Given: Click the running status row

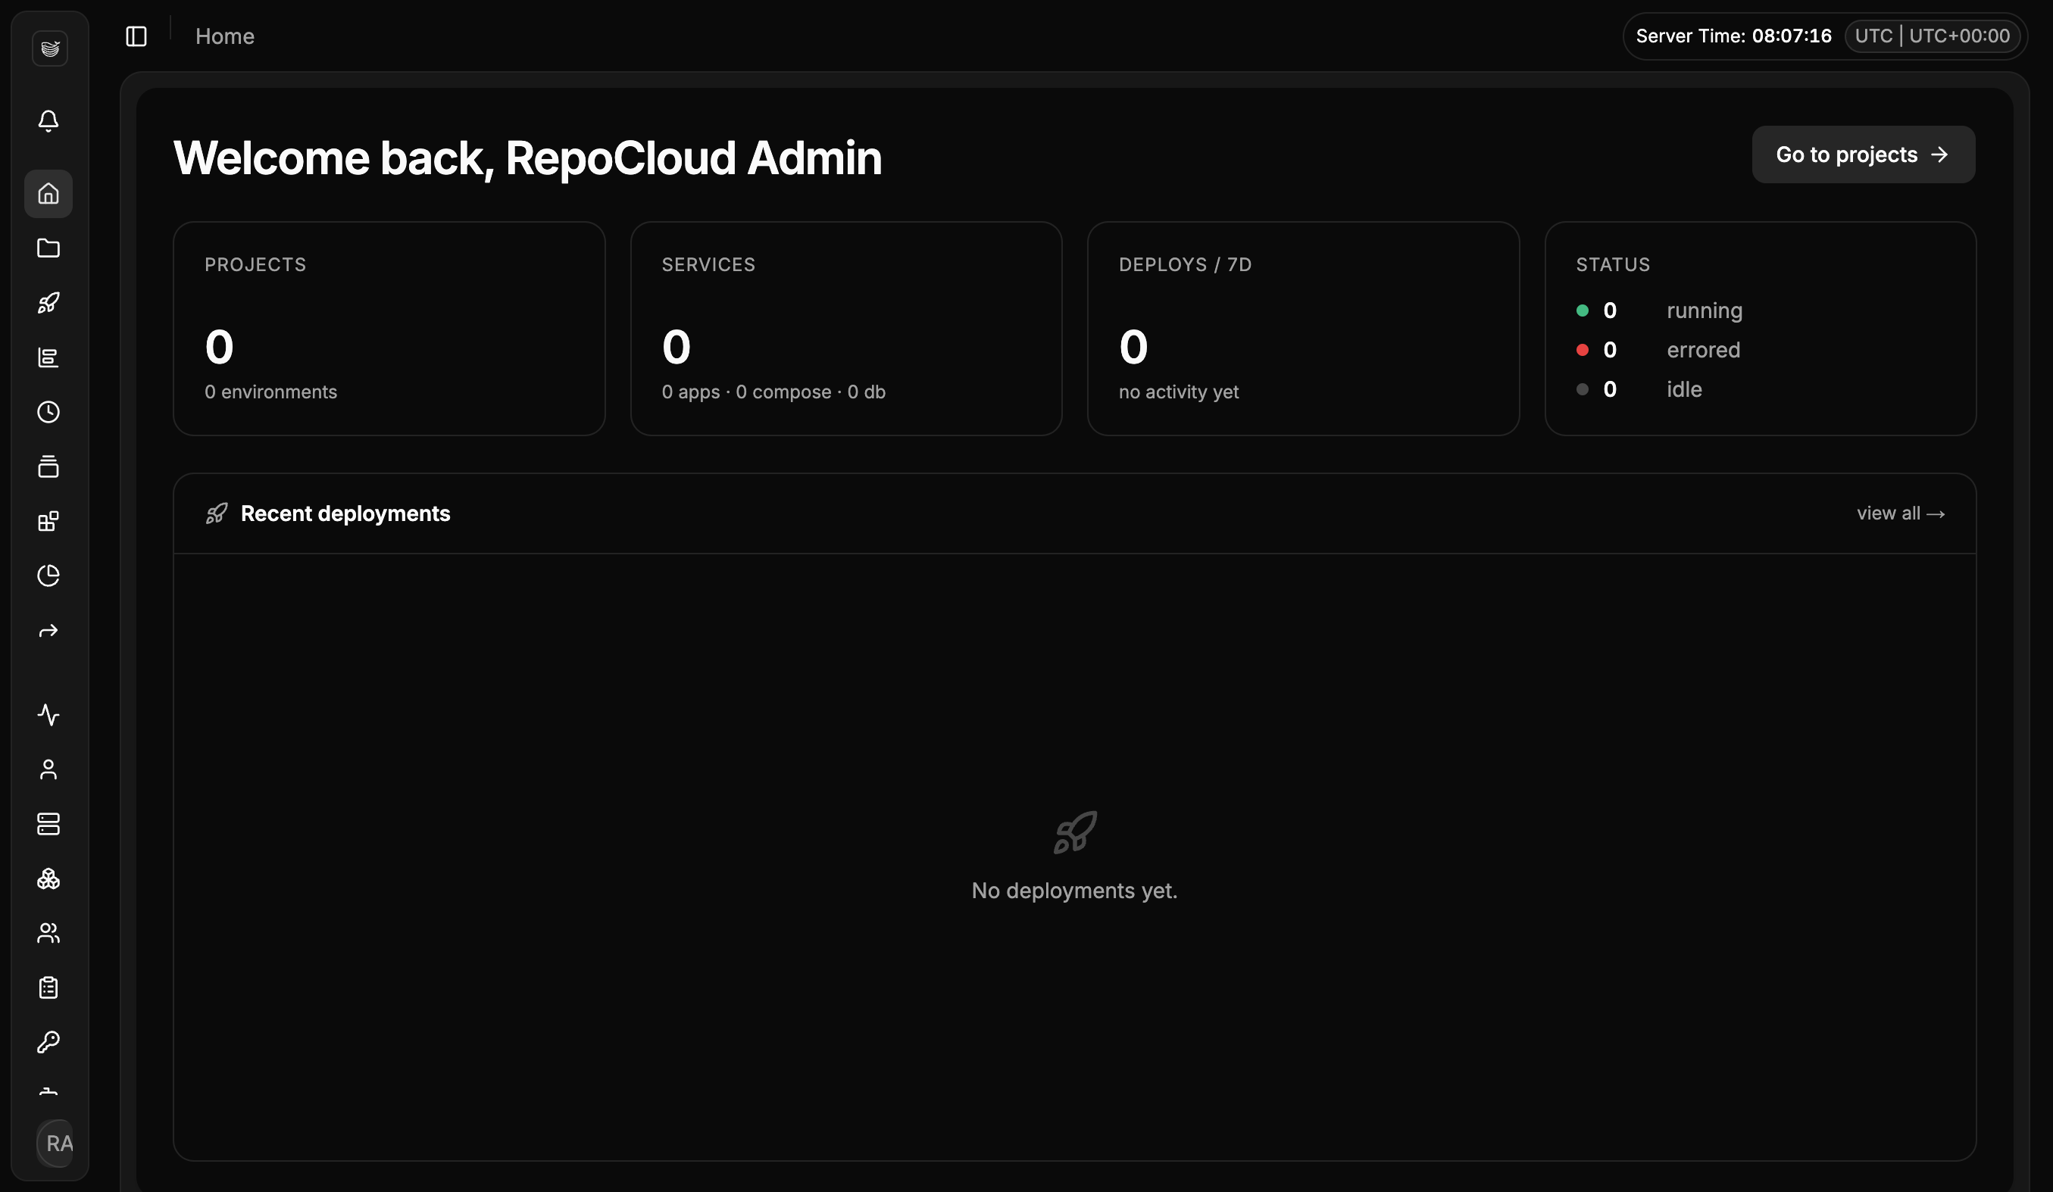Looking at the screenshot, I should 1659,311.
